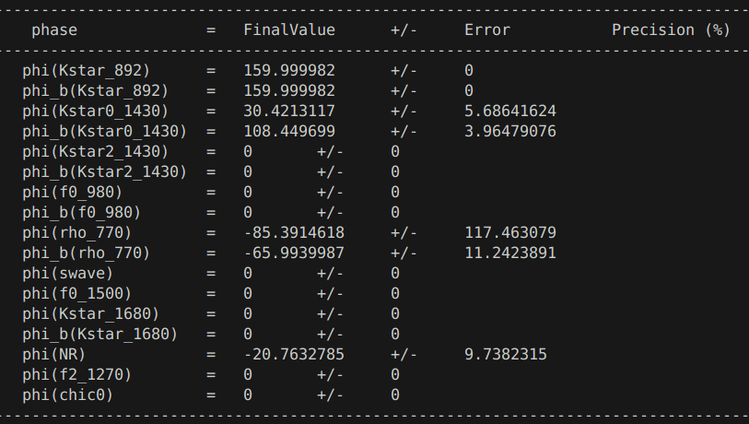Click the 'FinalValue' column header
The image size is (749, 424).
click(289, 30)
